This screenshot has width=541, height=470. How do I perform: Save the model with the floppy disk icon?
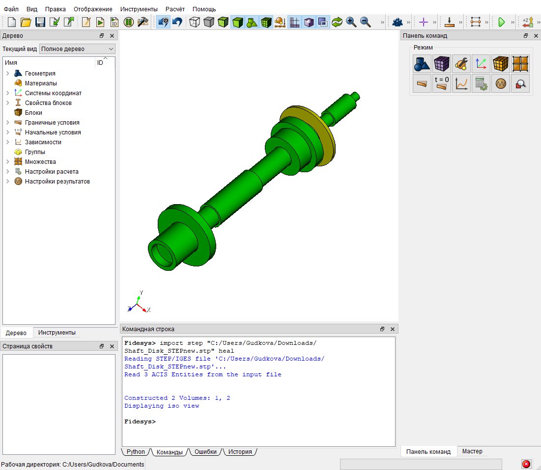click(40, 23)
